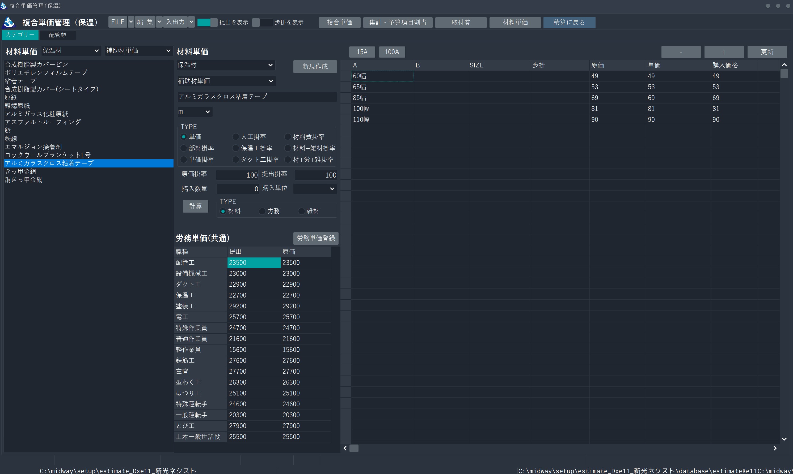This screenshot has height=474, width=793.
Task: Select アスファルトルーフィング in the list
Action: [x=88, y=122]
